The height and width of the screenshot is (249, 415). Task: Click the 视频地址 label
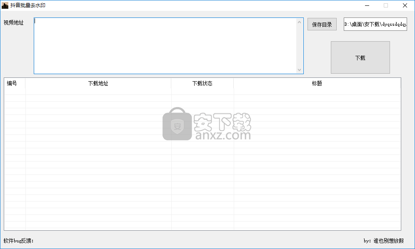(x=13, y=23)
